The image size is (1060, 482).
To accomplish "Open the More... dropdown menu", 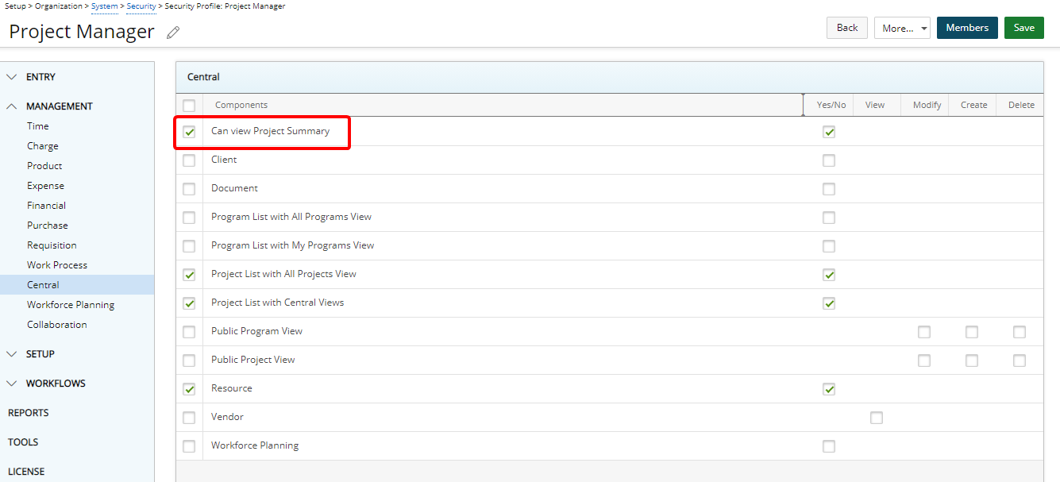I will (x=902, y=28).
